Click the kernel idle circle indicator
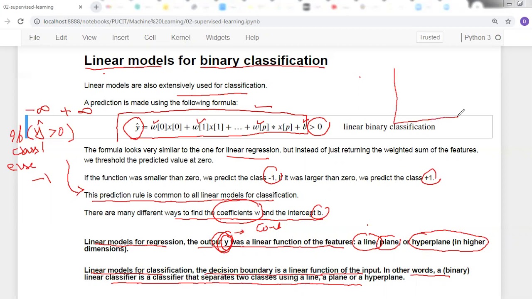This screenshot has height=299, width=532. pyautogui.click(x=498, y=38)
